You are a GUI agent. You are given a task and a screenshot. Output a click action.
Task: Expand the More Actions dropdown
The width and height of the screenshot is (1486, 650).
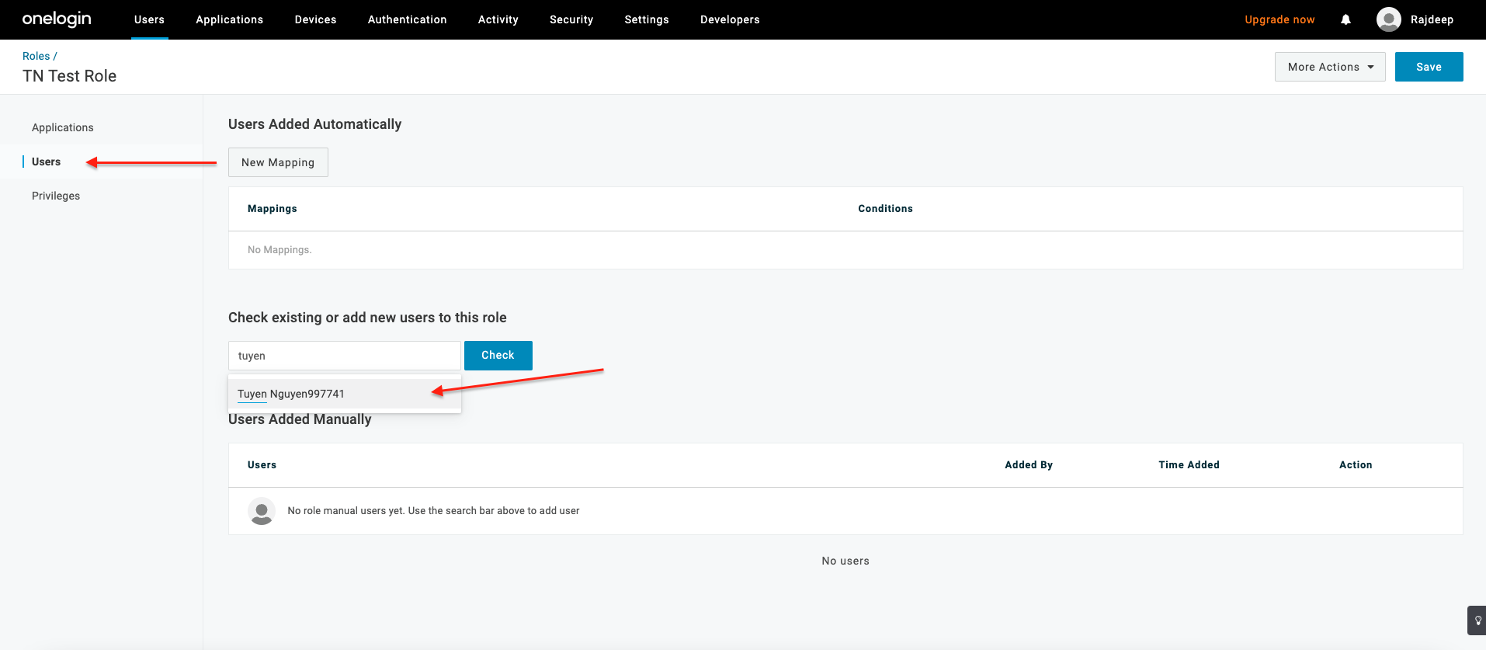click(x=1329, y=67)
